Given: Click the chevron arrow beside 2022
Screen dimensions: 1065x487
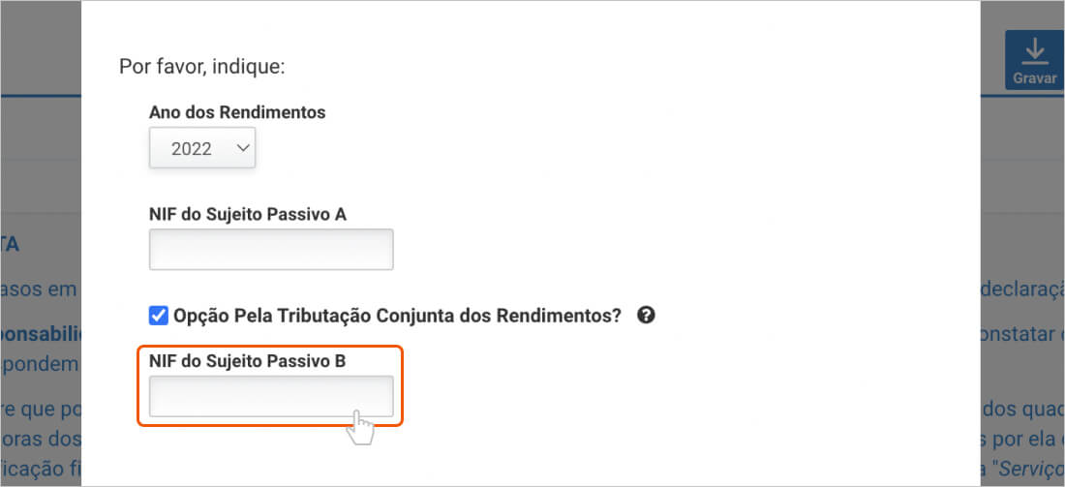Looking at the screenshot, I should click(x=242, y=149).
